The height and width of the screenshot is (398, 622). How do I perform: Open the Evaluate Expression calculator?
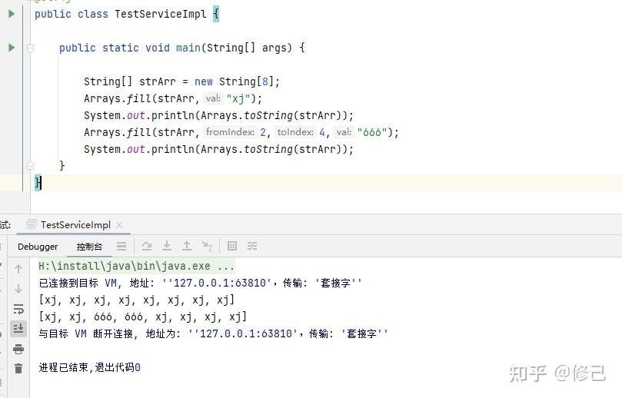(232, 247)
